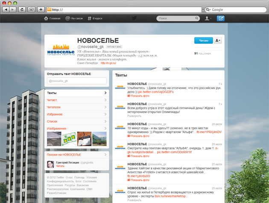Open account profile dropdown in navbar
Image resolution: width=269 pixels, height=203 pixels.
208,18
